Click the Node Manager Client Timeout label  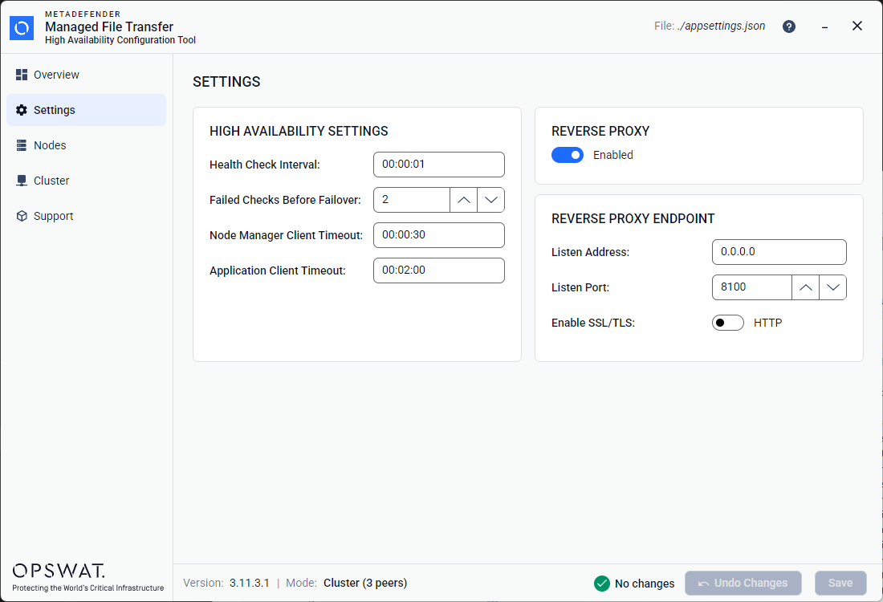286,235
